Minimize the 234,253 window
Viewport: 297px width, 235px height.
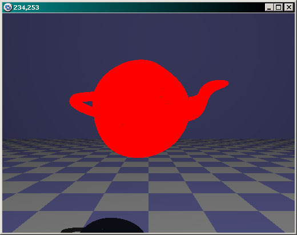269,7
